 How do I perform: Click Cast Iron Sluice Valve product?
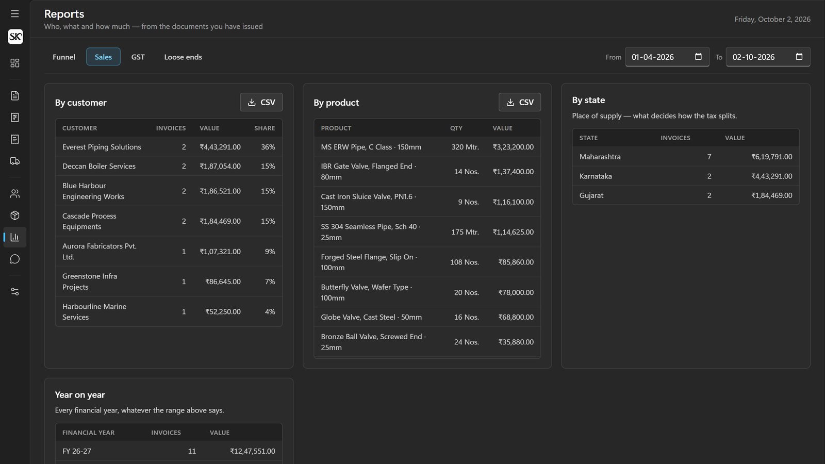(x=368, y=202)
